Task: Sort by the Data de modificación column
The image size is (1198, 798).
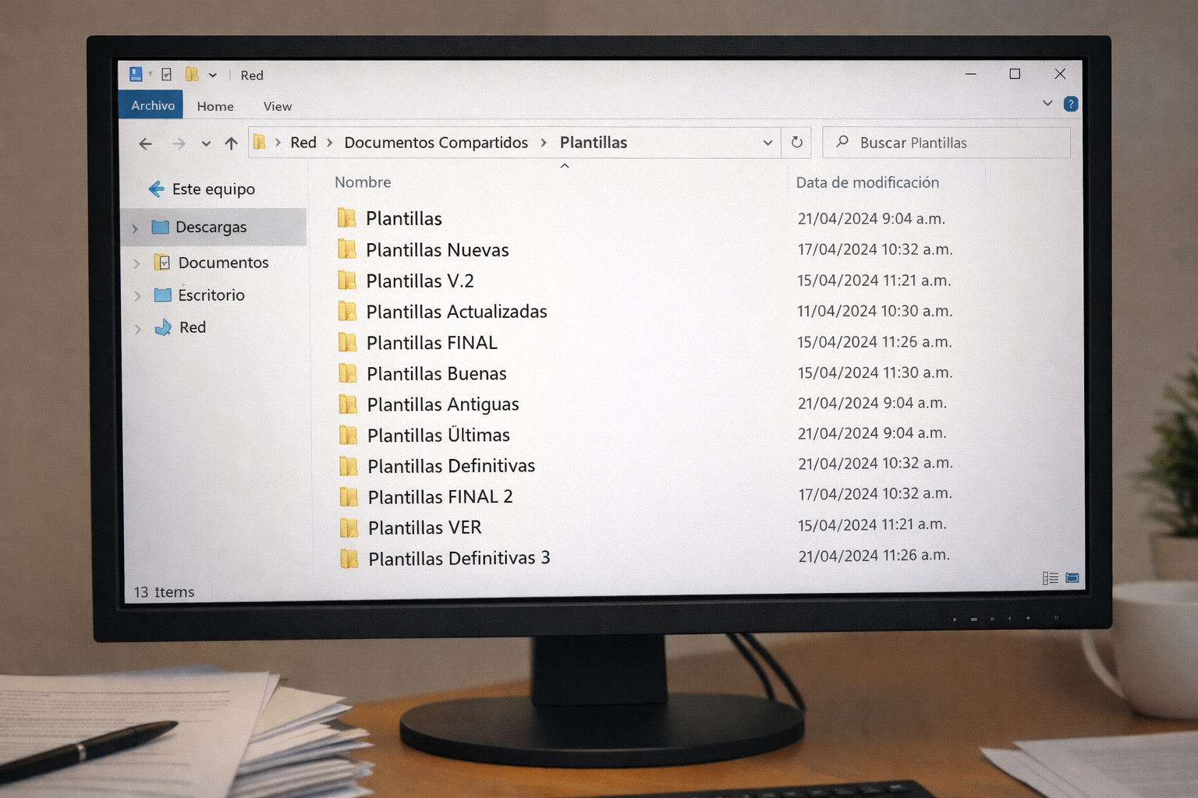Action: [867, 182]
